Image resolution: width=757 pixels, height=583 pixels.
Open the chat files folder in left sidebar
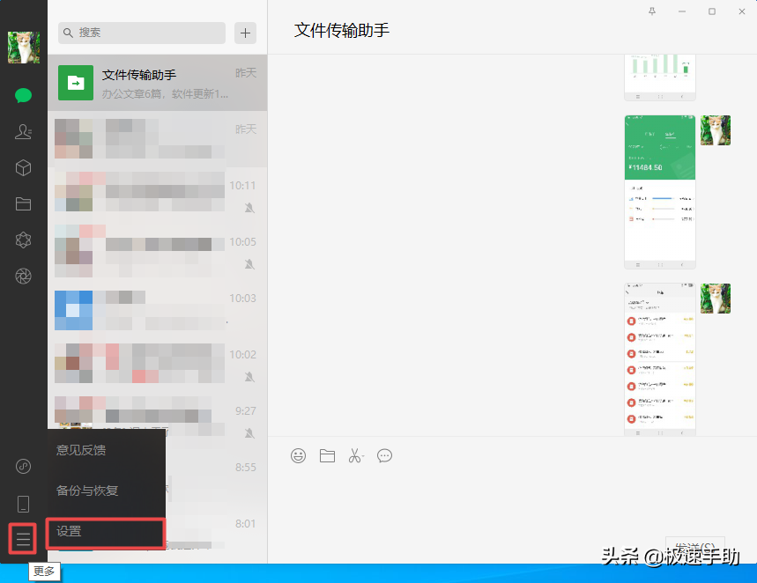coord(23,204)
